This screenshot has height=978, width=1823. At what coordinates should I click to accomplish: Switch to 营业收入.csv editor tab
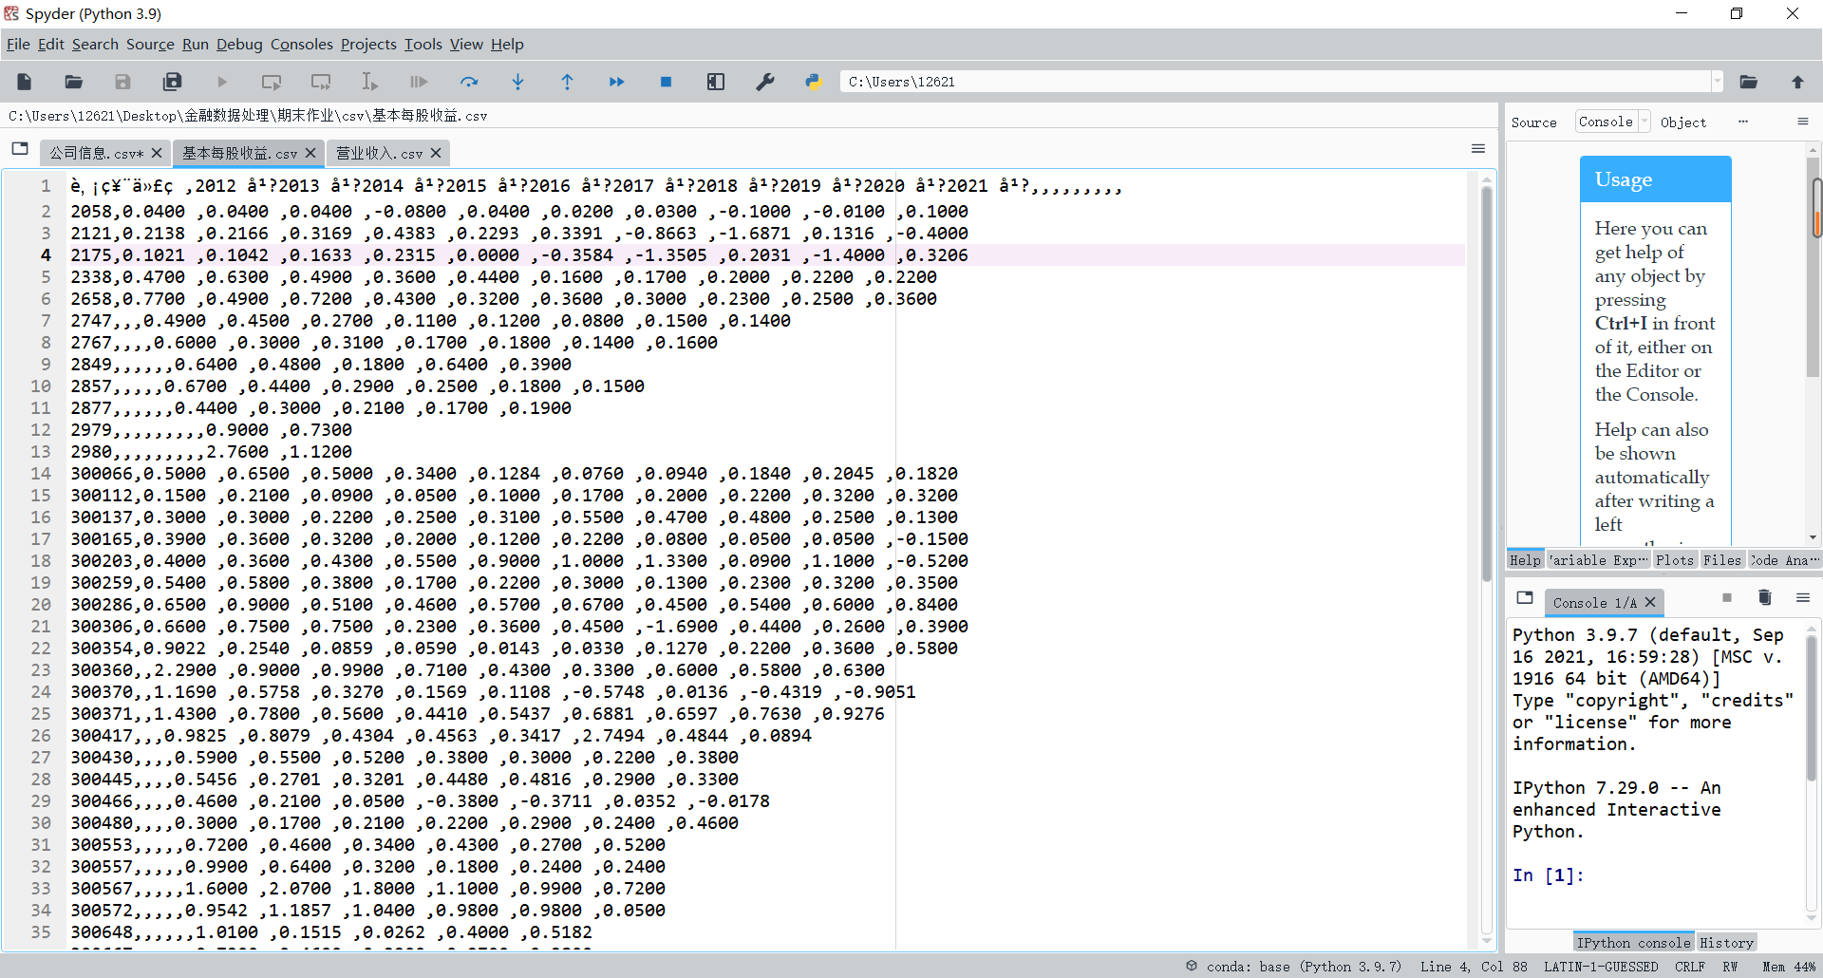(380, 153)
